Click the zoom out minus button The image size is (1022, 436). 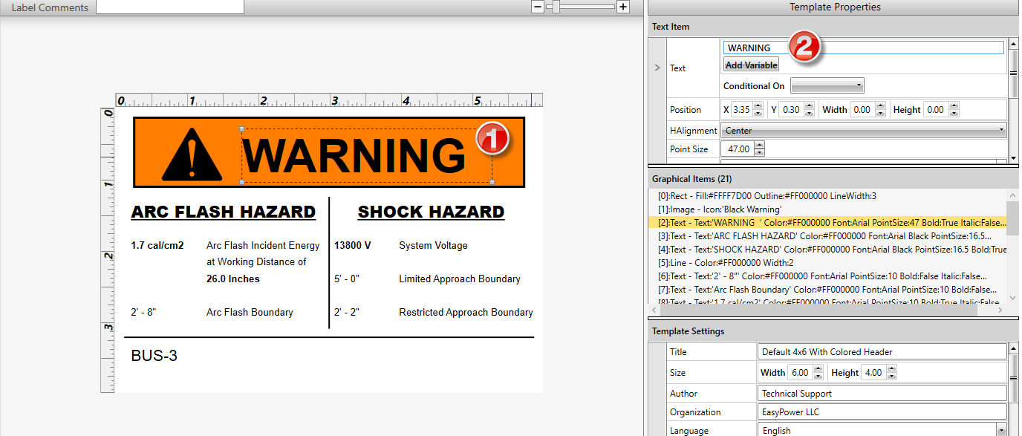537,7
